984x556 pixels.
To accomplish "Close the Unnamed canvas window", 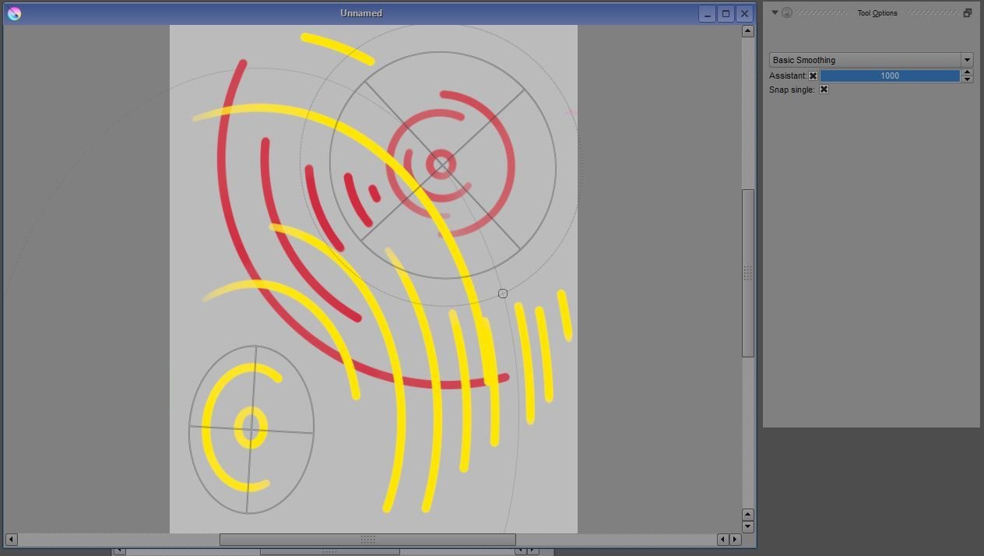I will 744,13.
